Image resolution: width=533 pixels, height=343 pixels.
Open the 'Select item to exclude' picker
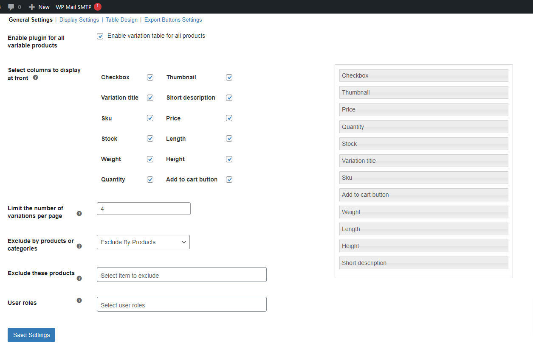pyautogui.click(x=182, y=274)
